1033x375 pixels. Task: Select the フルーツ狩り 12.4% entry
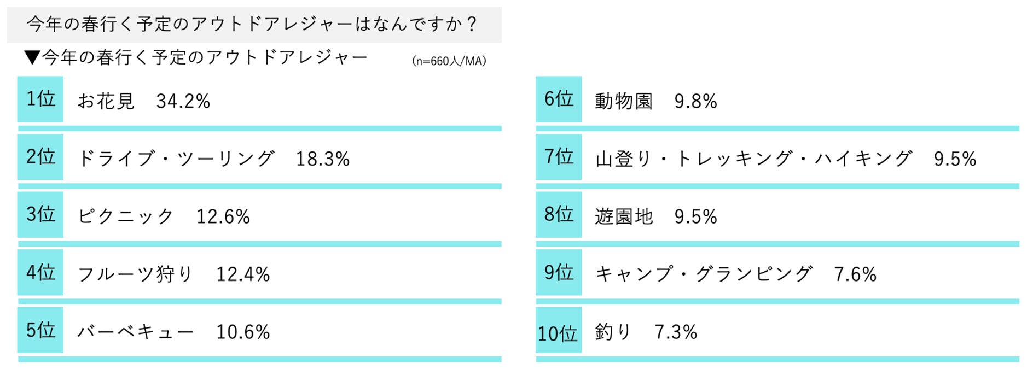pos(173,274)
